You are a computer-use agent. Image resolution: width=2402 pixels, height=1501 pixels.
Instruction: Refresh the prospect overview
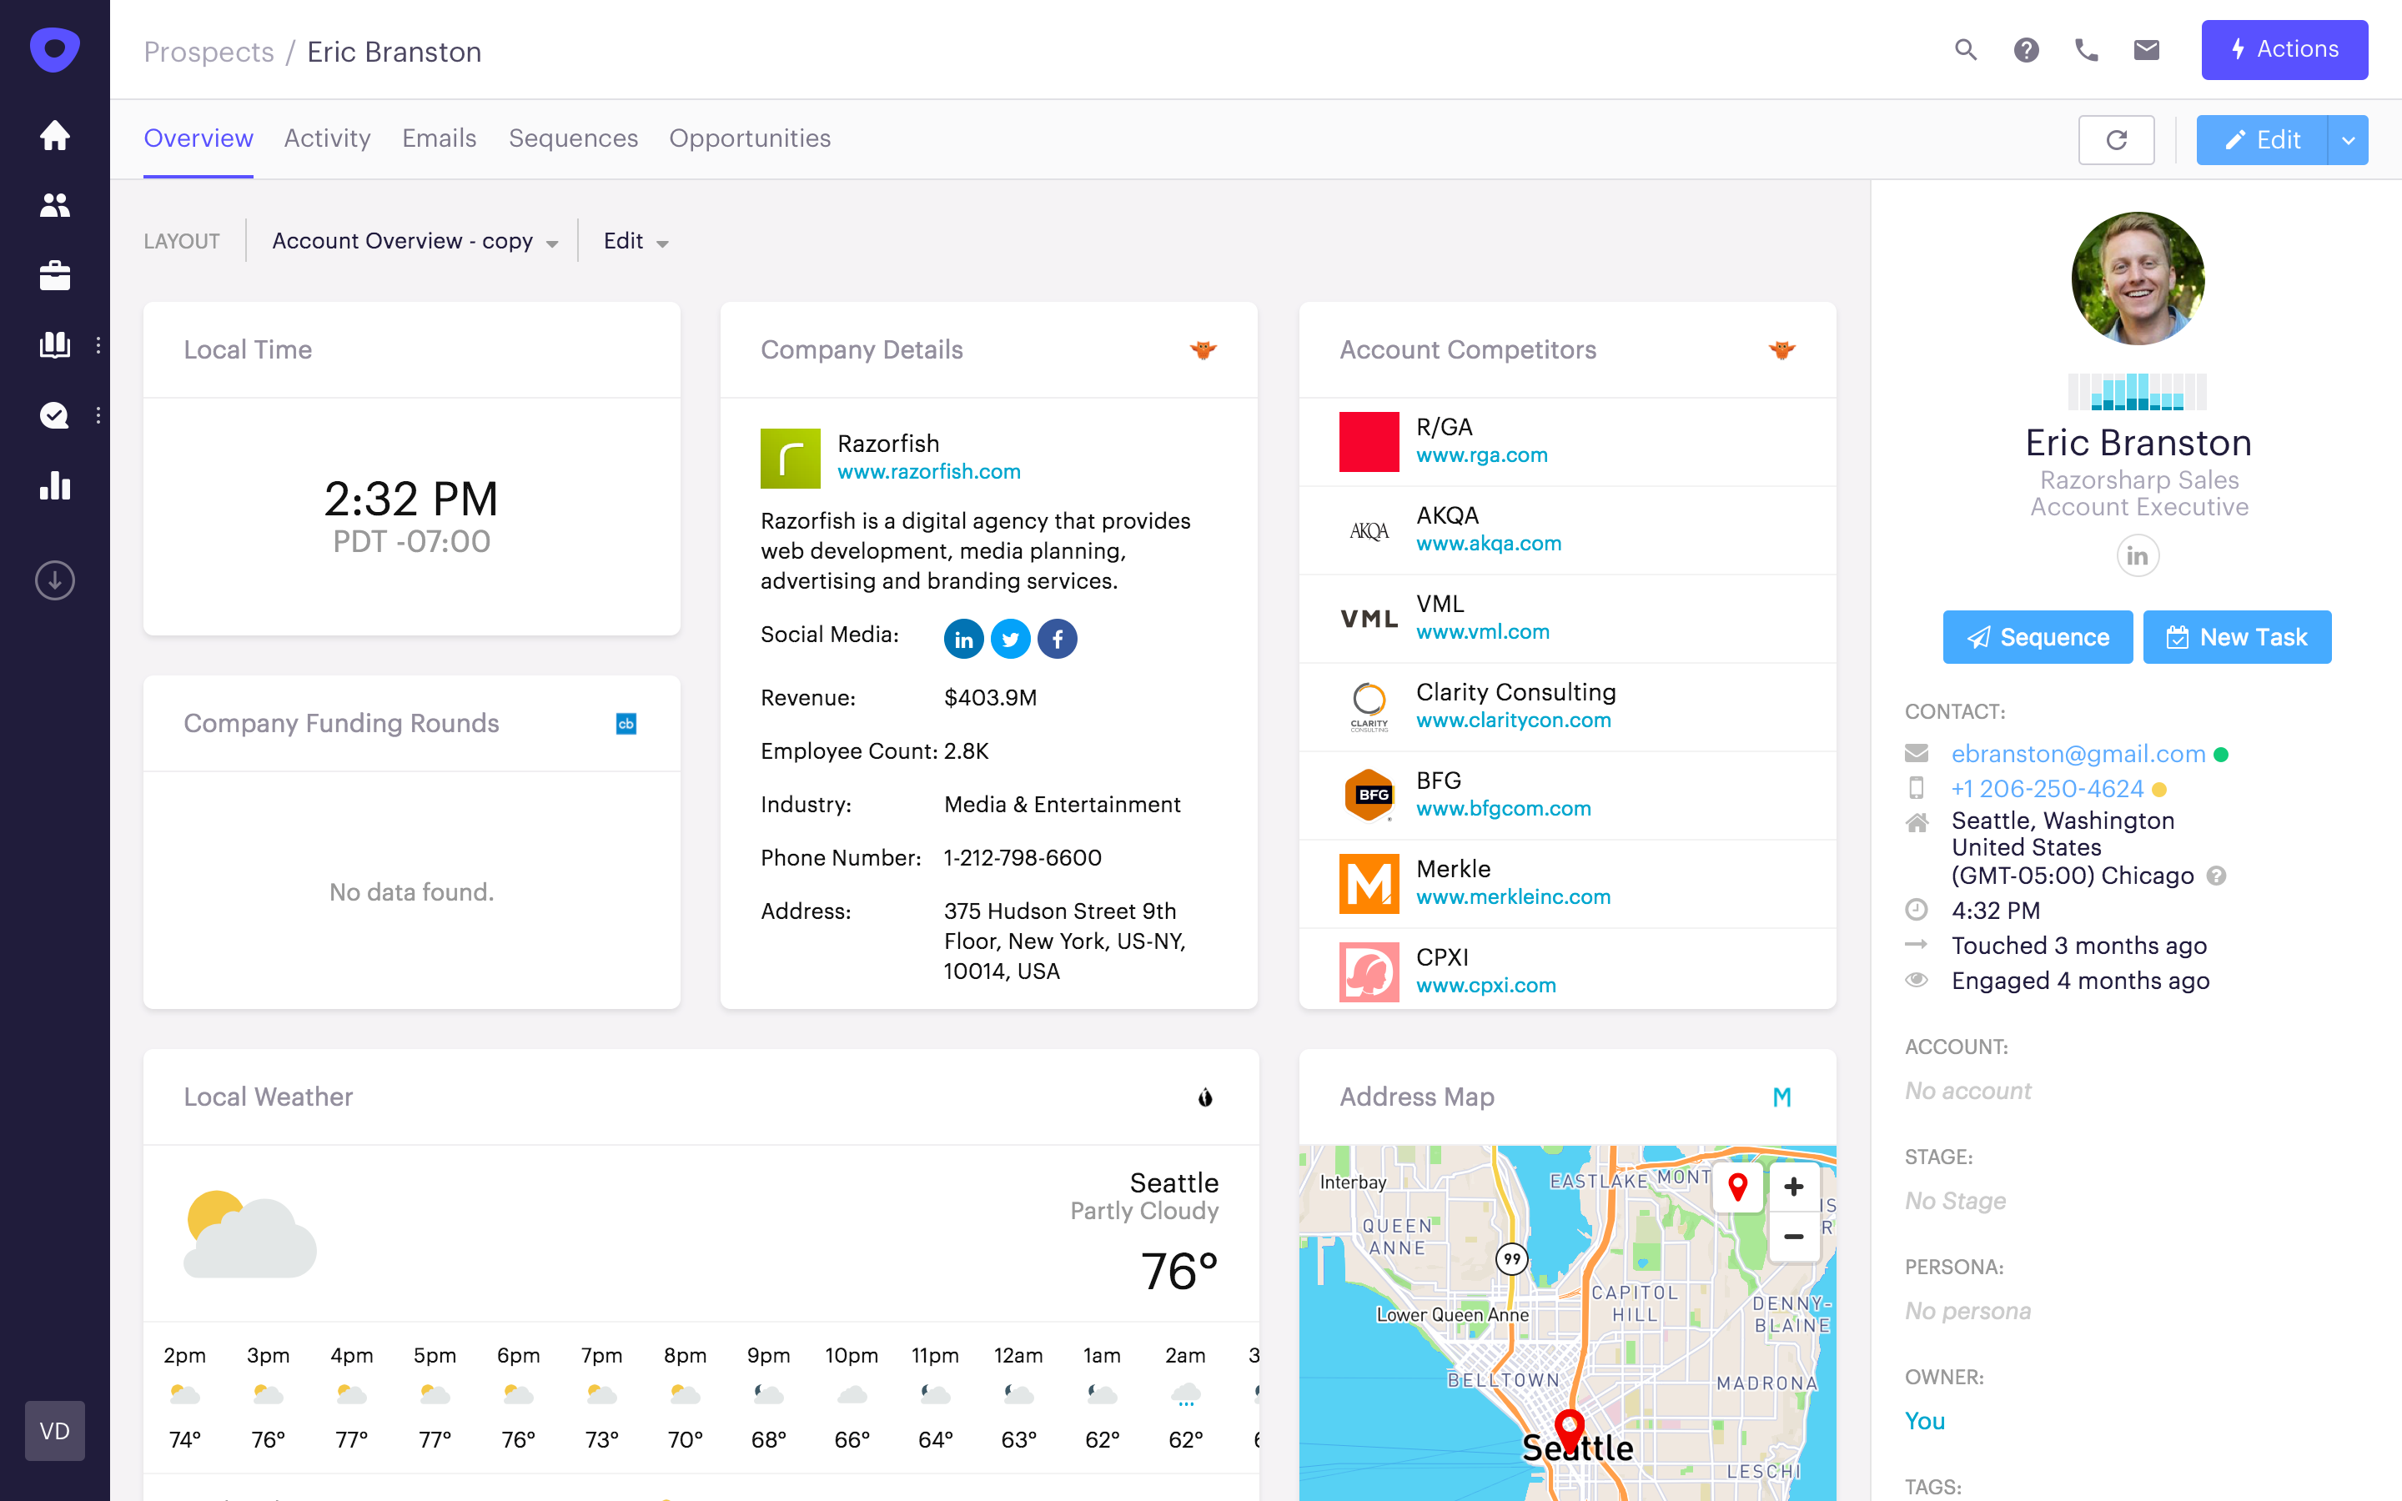click(x=2116, y=139)
